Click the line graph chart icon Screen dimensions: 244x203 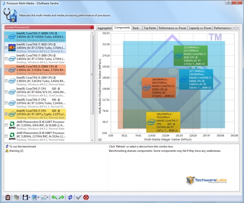coord(43,197)
